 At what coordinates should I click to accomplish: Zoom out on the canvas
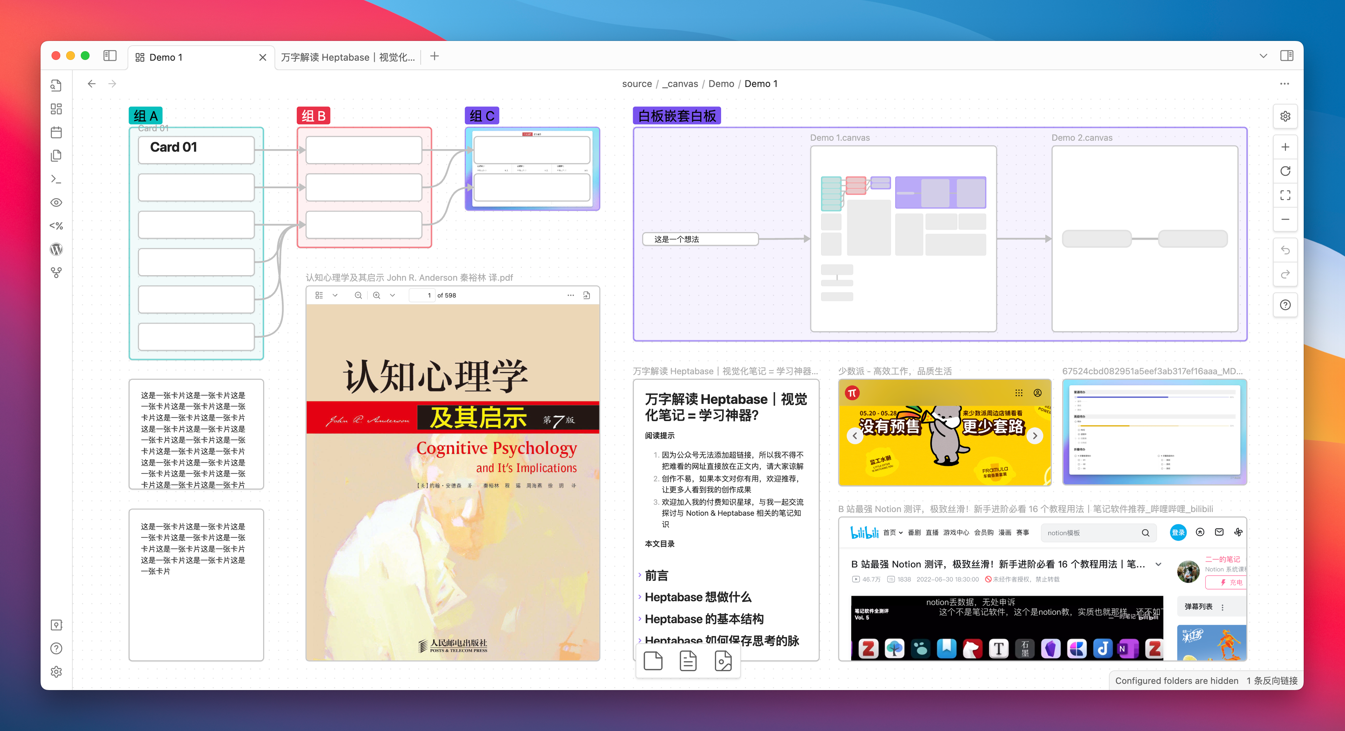point(1285,219)
